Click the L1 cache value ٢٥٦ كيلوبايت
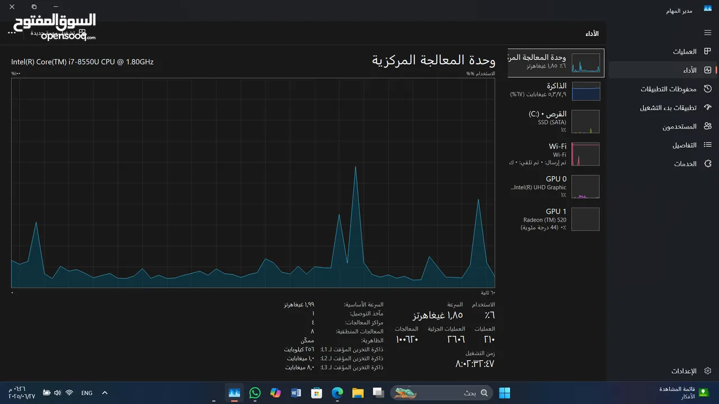 [x=299, y=349]
